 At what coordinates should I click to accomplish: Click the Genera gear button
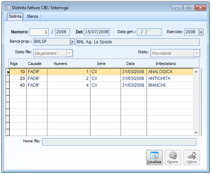[x=173, y=157]
